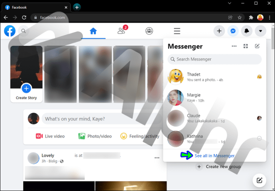Open browser extensions puzzle icon
Image resolution: width=275 pixels, height=191 pixels.
[251, 18]
